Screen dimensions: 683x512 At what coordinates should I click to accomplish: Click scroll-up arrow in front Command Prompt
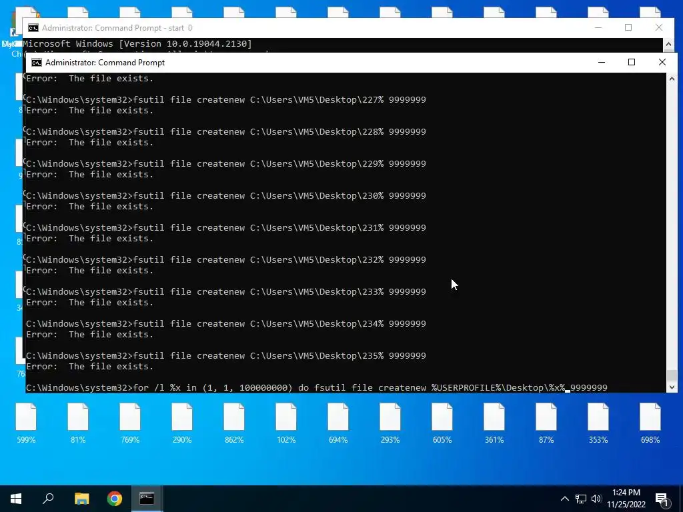[x=672, y=79]
